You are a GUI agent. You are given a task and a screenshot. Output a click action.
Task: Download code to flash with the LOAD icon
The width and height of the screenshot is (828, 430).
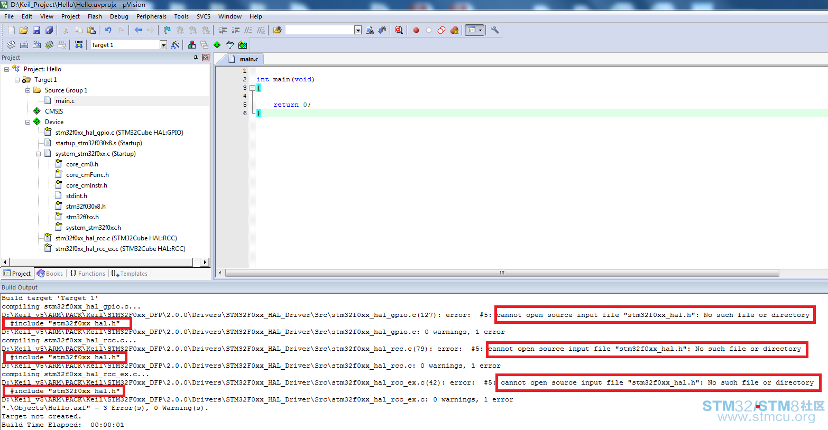(79, 45)
